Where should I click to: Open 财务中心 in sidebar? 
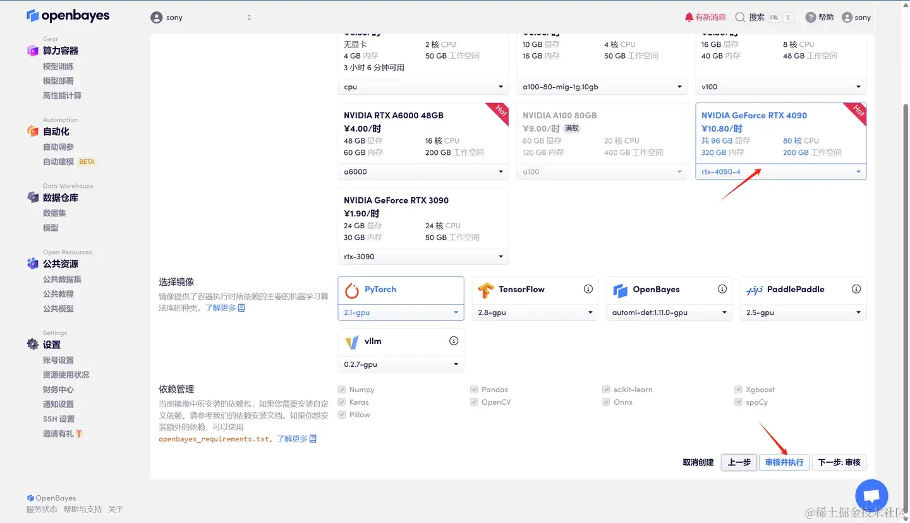coord(58,390)
